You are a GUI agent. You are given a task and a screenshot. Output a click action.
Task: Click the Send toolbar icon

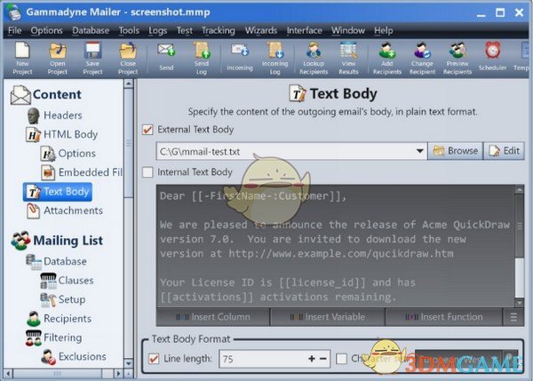pyautogui.click(x=166, y=56)
